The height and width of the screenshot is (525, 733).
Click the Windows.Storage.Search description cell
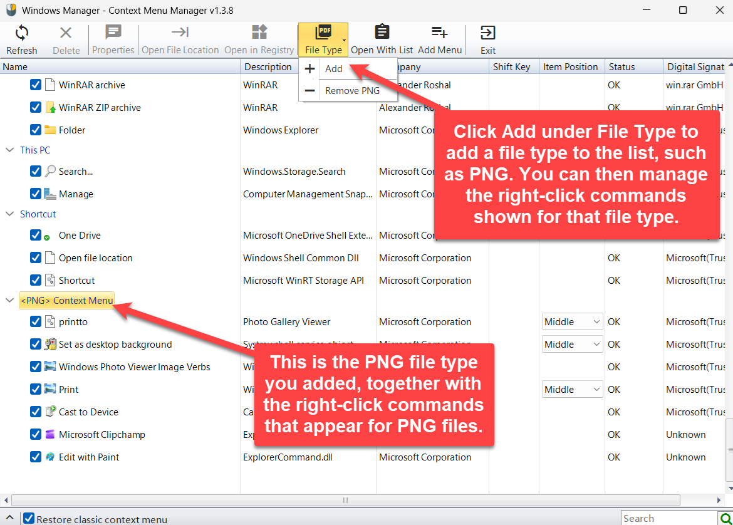click(294, 171)
